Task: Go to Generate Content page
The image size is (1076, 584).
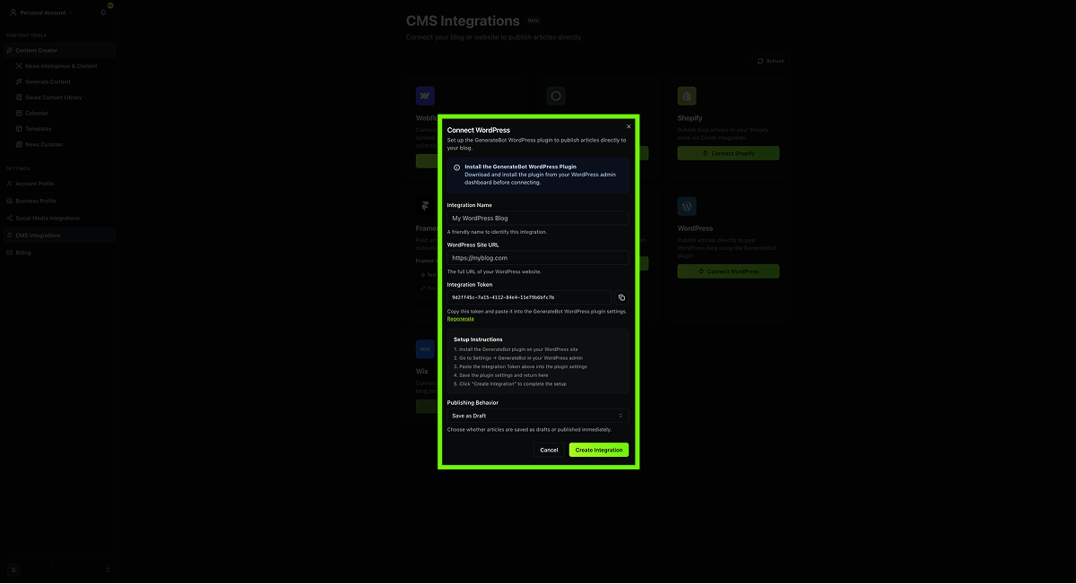Action: pos(48,82)
